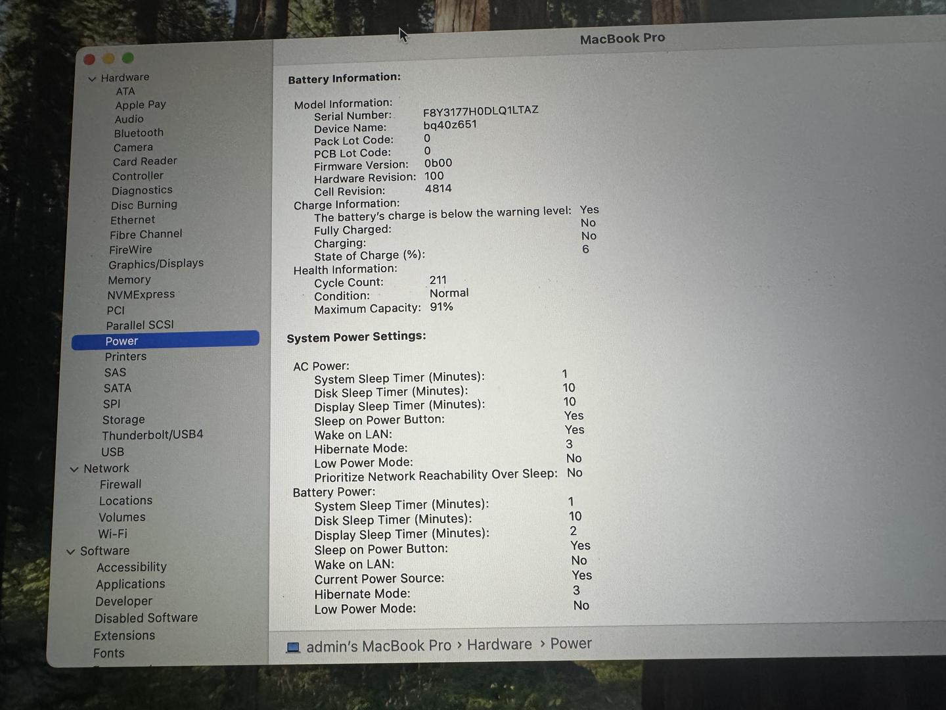Select the highlighted Power sidebar row

point(166,341)
